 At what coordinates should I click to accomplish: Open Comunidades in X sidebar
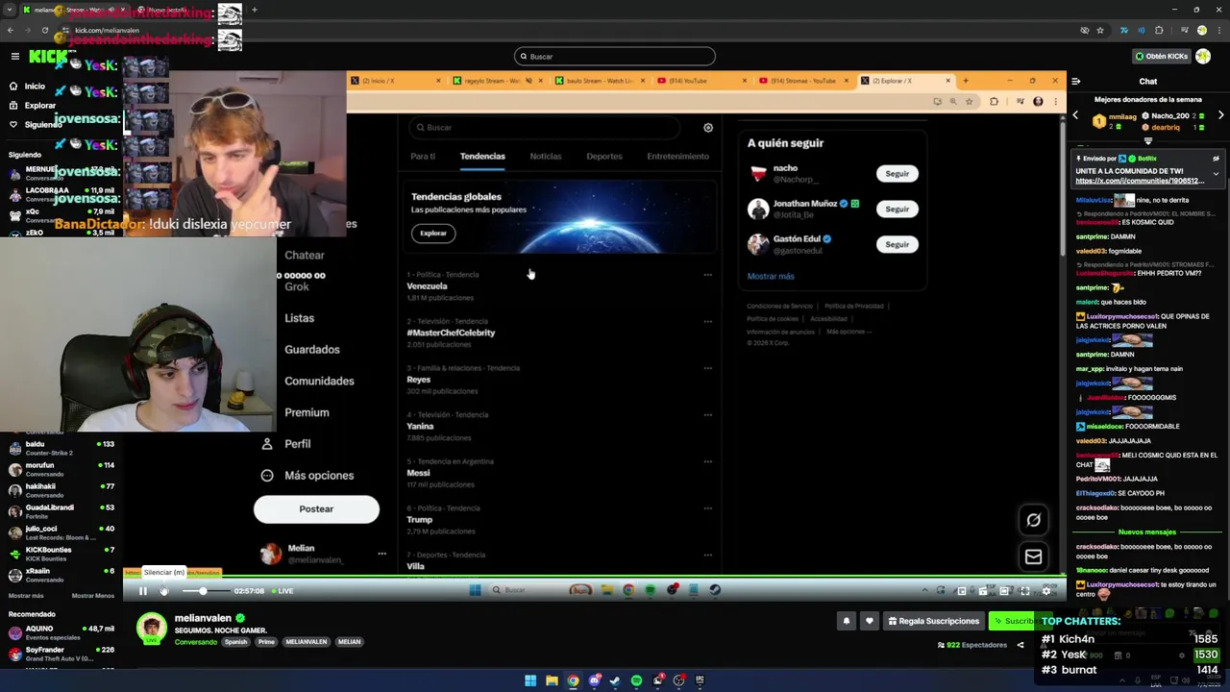[x=319, y=382]
